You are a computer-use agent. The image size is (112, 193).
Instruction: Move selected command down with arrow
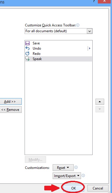100,109
